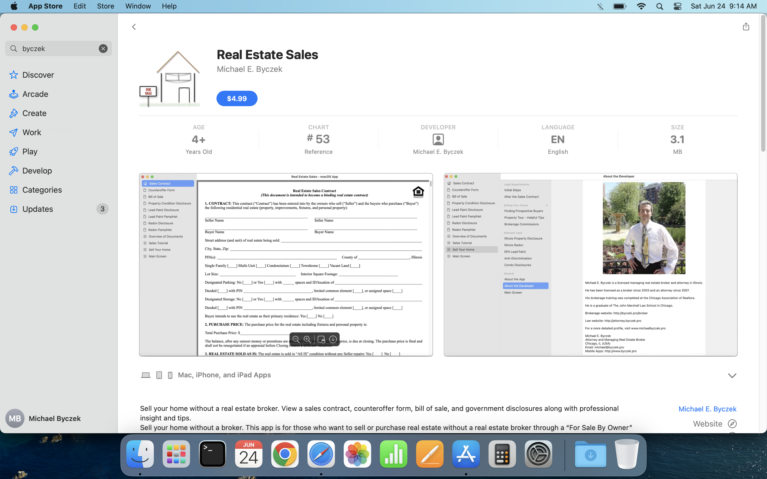Open the developer Website link
The width and height of the screenshot is (767, 479).
[708, 424]
